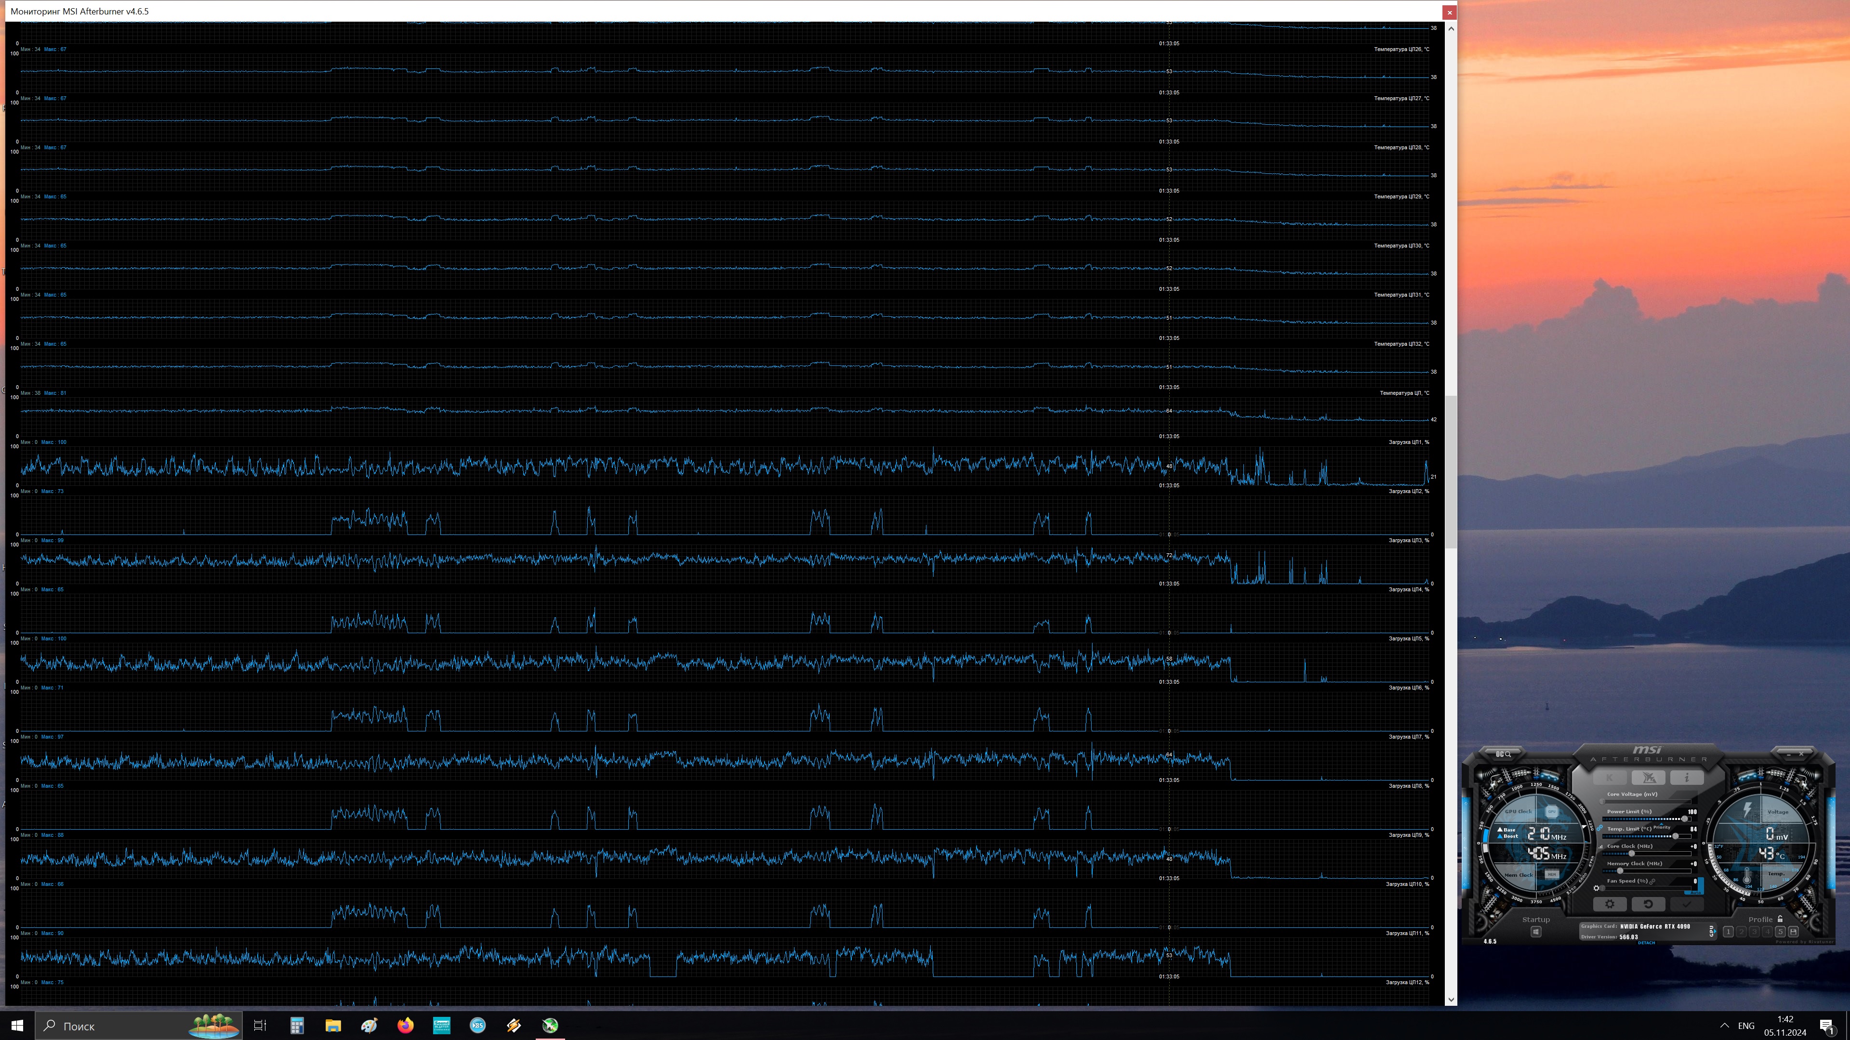Open Afterburner settings gear button

click(1610, 904)
